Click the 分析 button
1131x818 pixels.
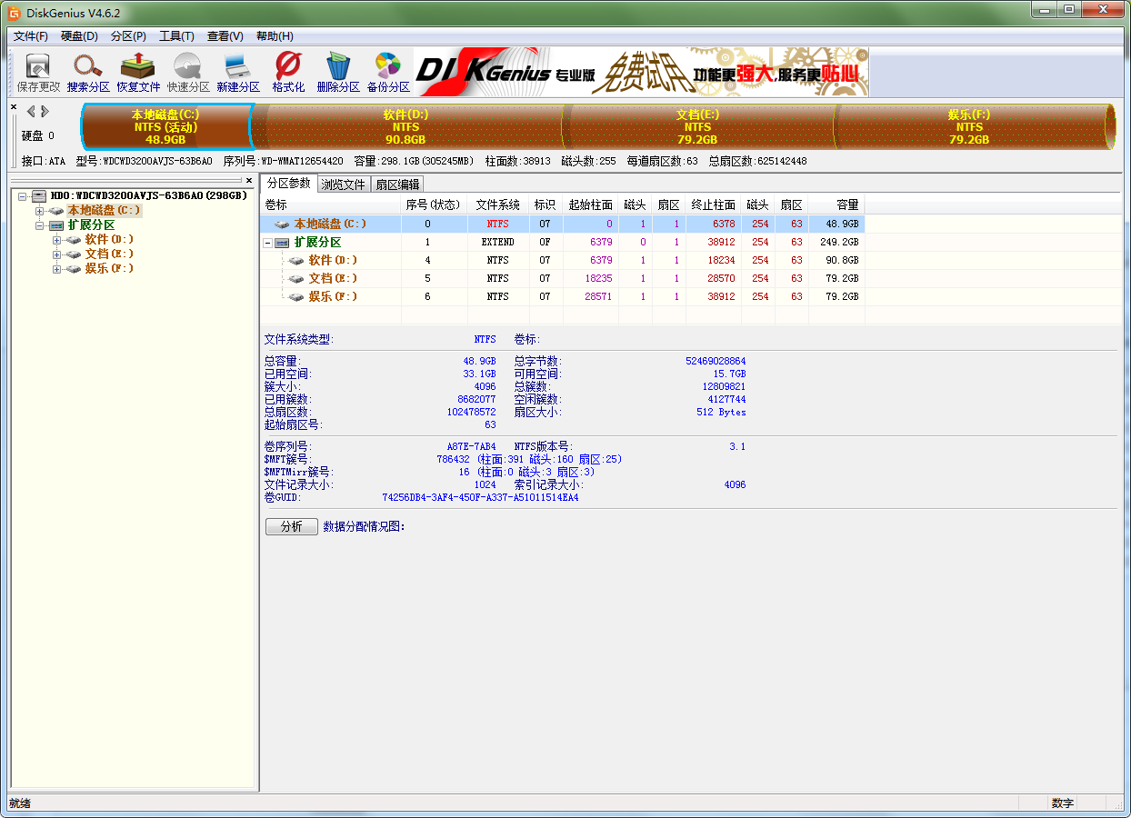[291, 527]
